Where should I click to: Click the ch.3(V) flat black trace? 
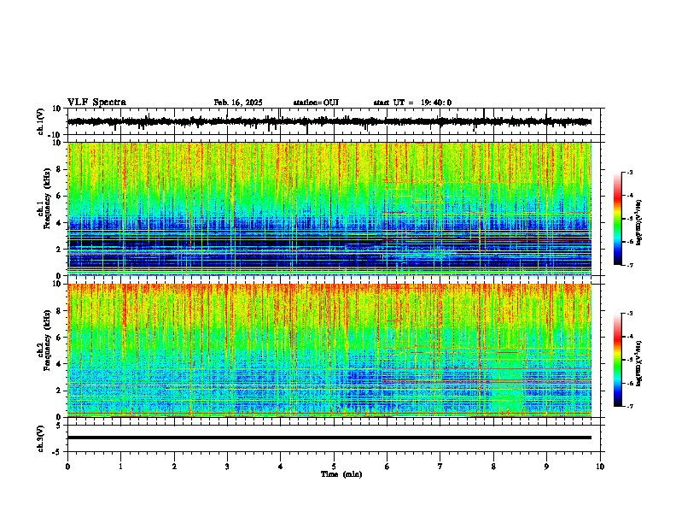point(329,438)
